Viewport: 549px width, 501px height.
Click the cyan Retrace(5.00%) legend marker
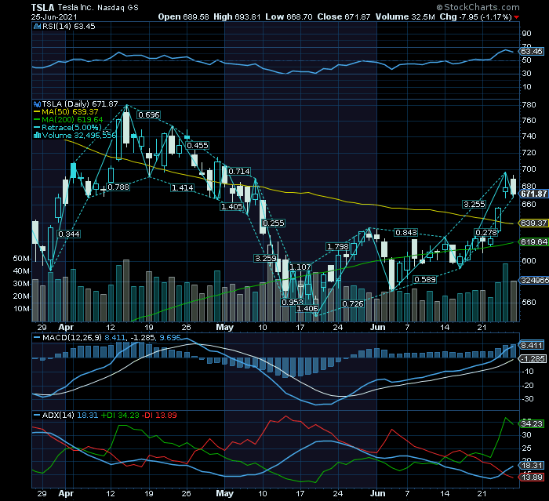point(37,128)
